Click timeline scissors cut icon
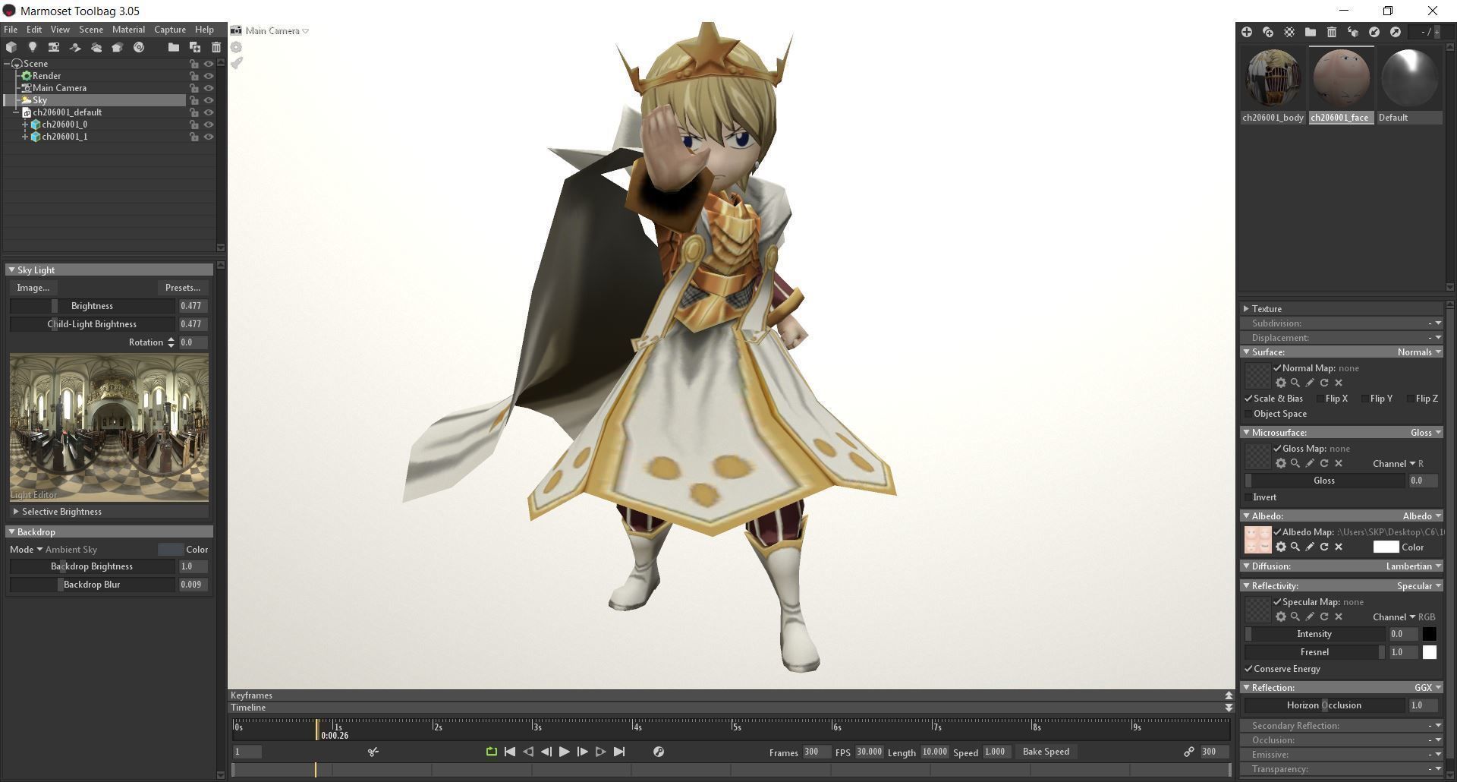The image size is (1457, 782). point(373,752)
